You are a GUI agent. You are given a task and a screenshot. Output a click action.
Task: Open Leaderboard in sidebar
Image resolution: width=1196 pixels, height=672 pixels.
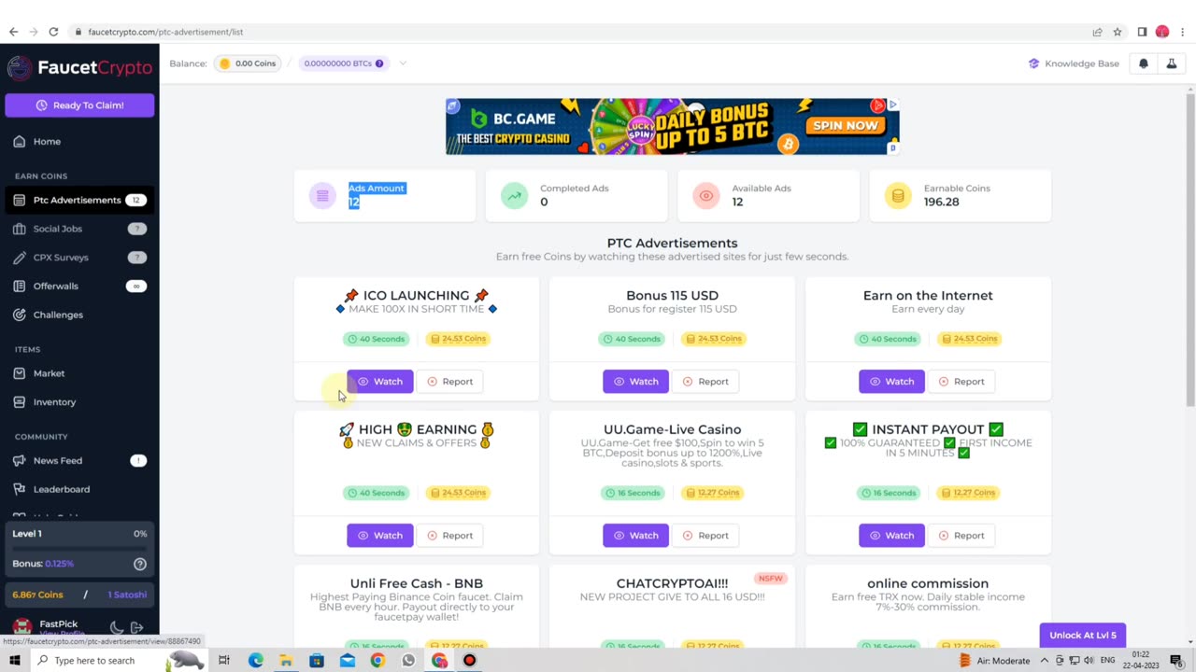click(x=78, y=489)
